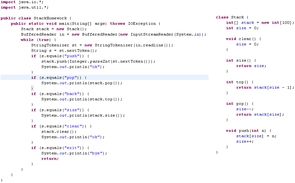Click the line "return stack[size - 1];"
Viewport: 295px width, 183px height.
[x=265, y=88]
